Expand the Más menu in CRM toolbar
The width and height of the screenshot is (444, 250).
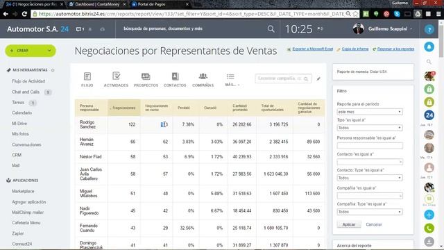pos(232,79)
